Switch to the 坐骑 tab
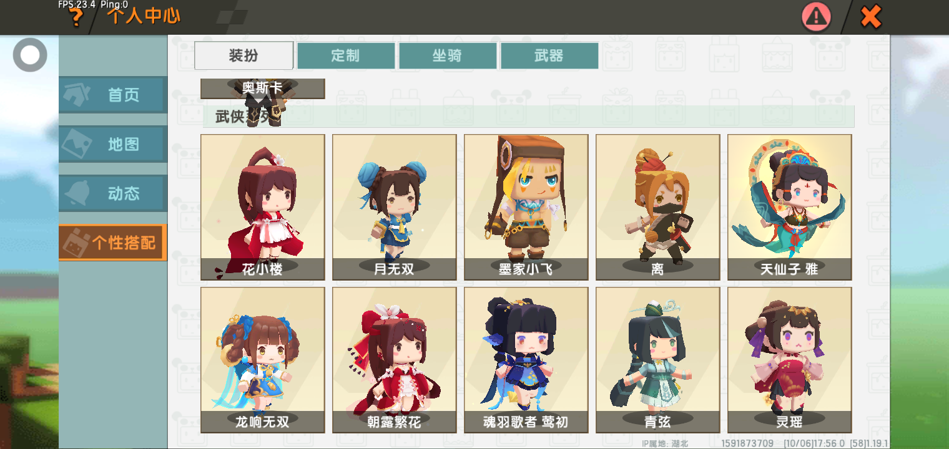 click(x=448, y=56)
